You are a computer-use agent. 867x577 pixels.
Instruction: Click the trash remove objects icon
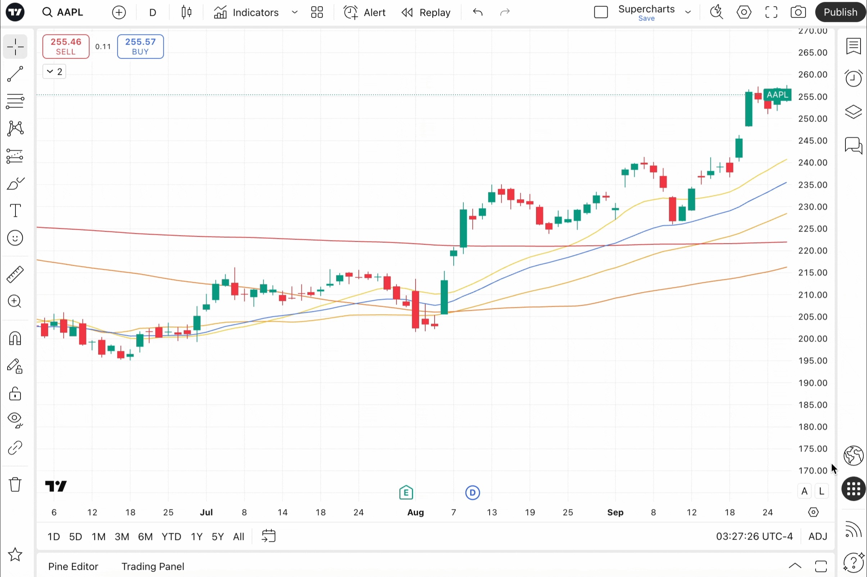click(15, 484)
